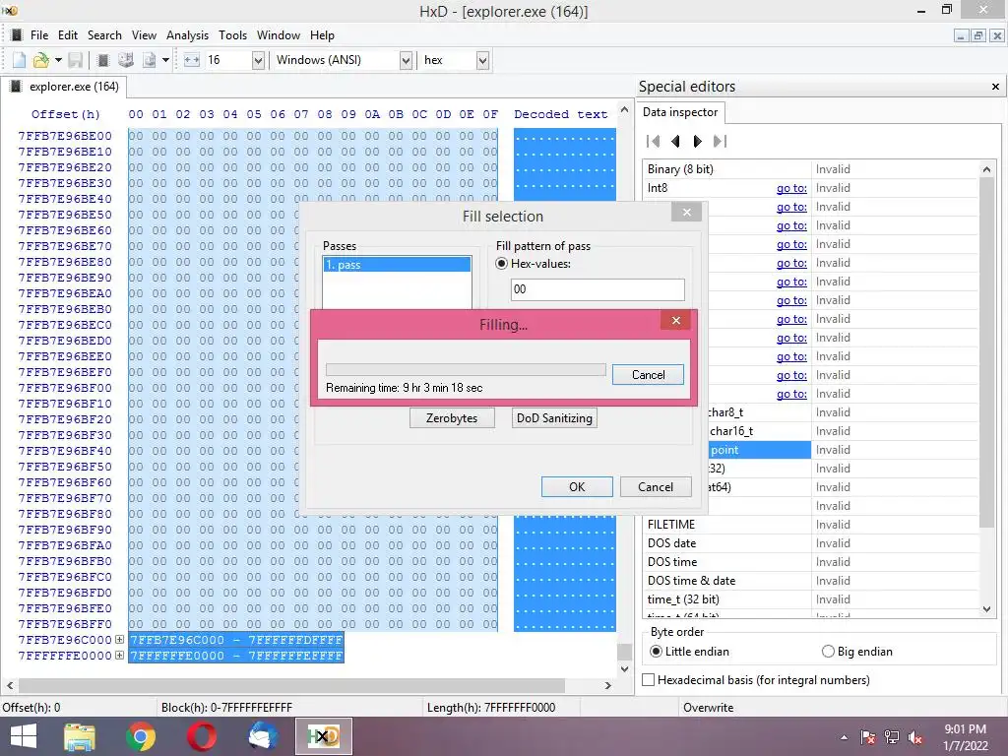Jump to last byte in Data inspector

click(720, 141)
